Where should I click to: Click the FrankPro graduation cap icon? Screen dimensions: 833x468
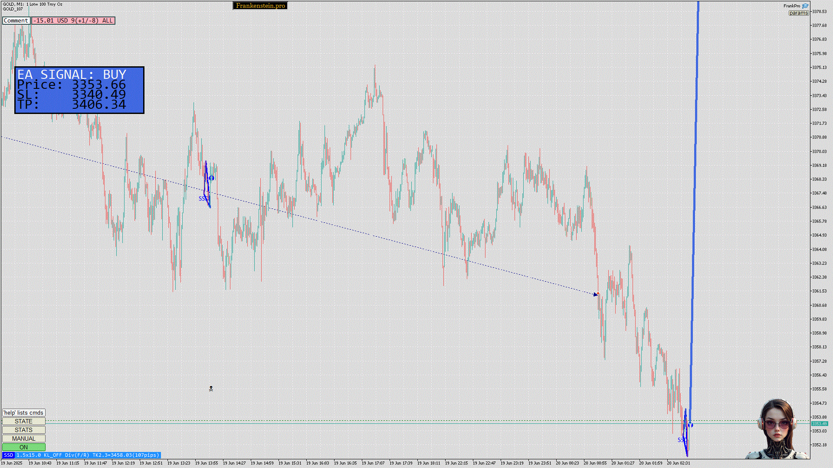click(x=805, y=6)
